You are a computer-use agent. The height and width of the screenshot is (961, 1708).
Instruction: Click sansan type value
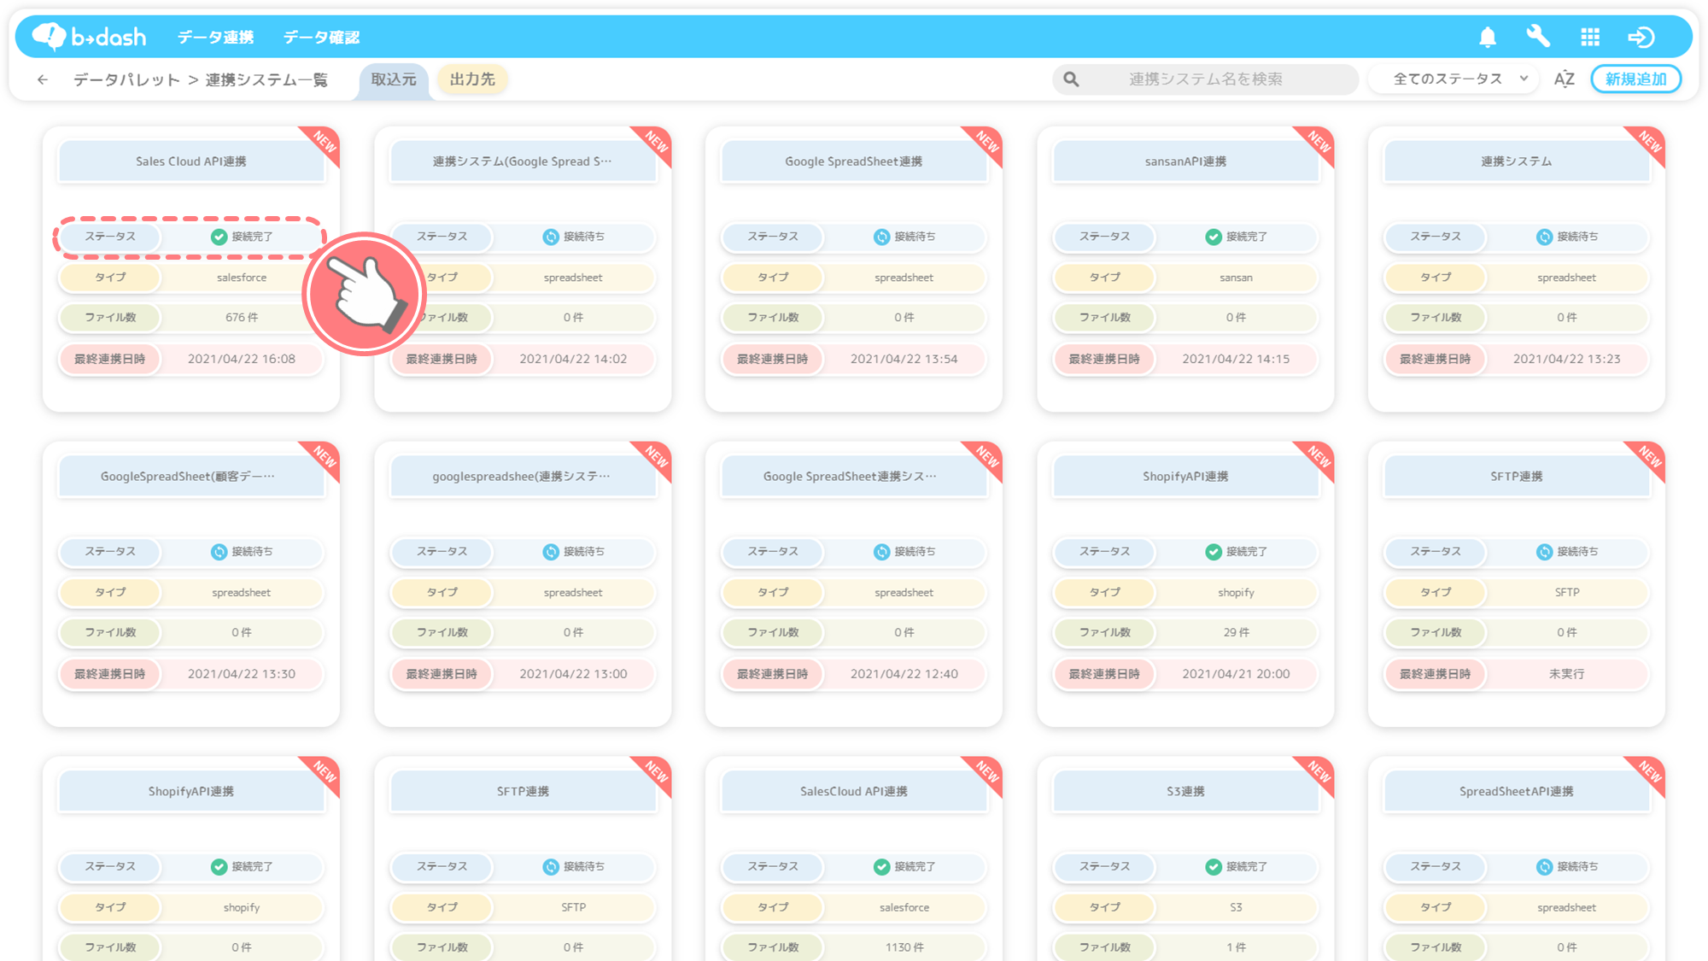tap(1236, 278)
